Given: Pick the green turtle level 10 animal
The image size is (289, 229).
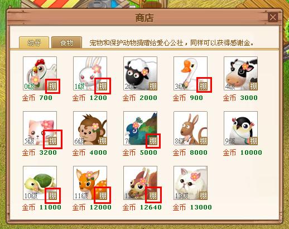Looking at the screenshot, I should point(40,183).
